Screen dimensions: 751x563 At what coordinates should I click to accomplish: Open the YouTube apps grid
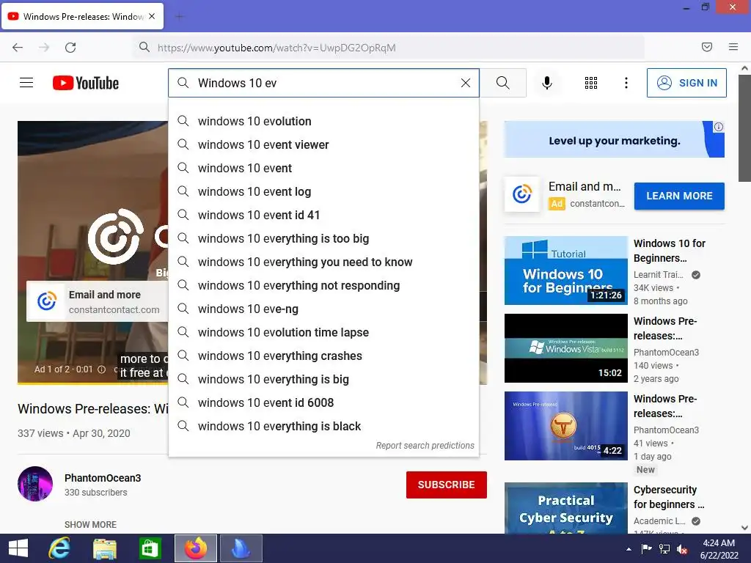pos(591,83)
